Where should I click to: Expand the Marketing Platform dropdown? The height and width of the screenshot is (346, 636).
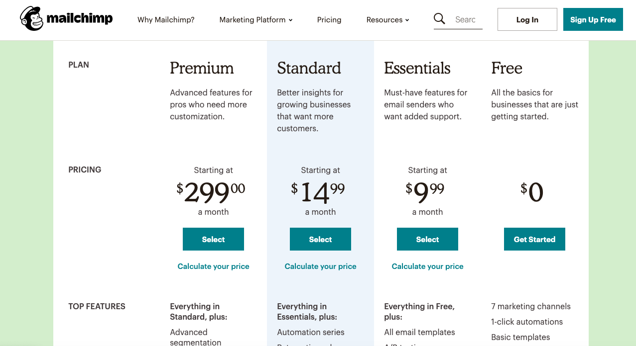click(x=255, y=20)
